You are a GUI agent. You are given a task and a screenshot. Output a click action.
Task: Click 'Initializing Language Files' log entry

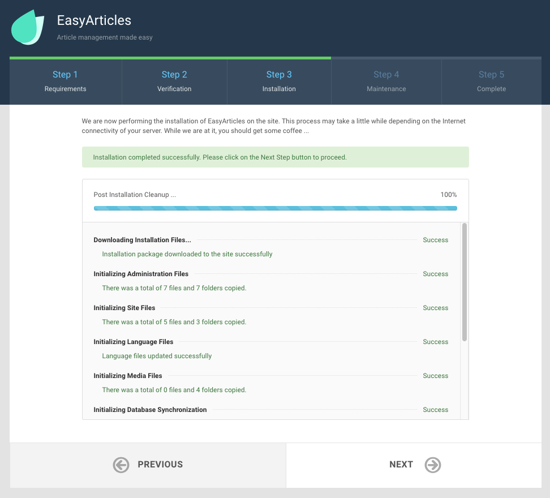click(x=134, y=342)
